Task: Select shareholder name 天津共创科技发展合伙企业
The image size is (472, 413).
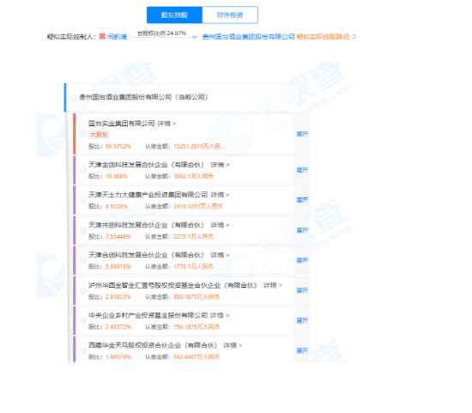Action: pos(146,225)
